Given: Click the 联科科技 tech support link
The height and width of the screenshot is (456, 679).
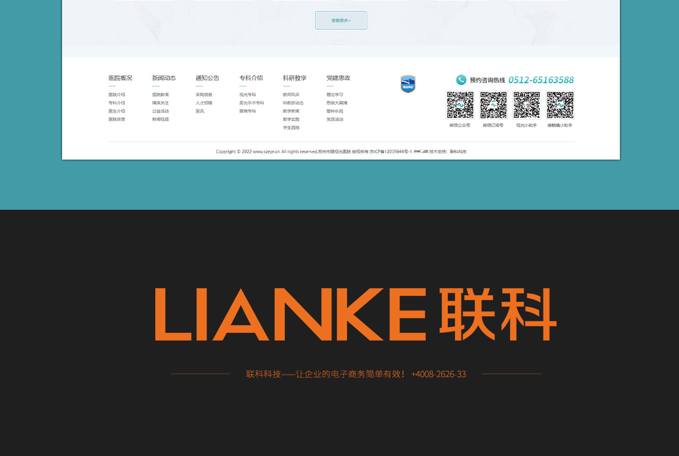Looking at the screenshot, I should (458, 152).
